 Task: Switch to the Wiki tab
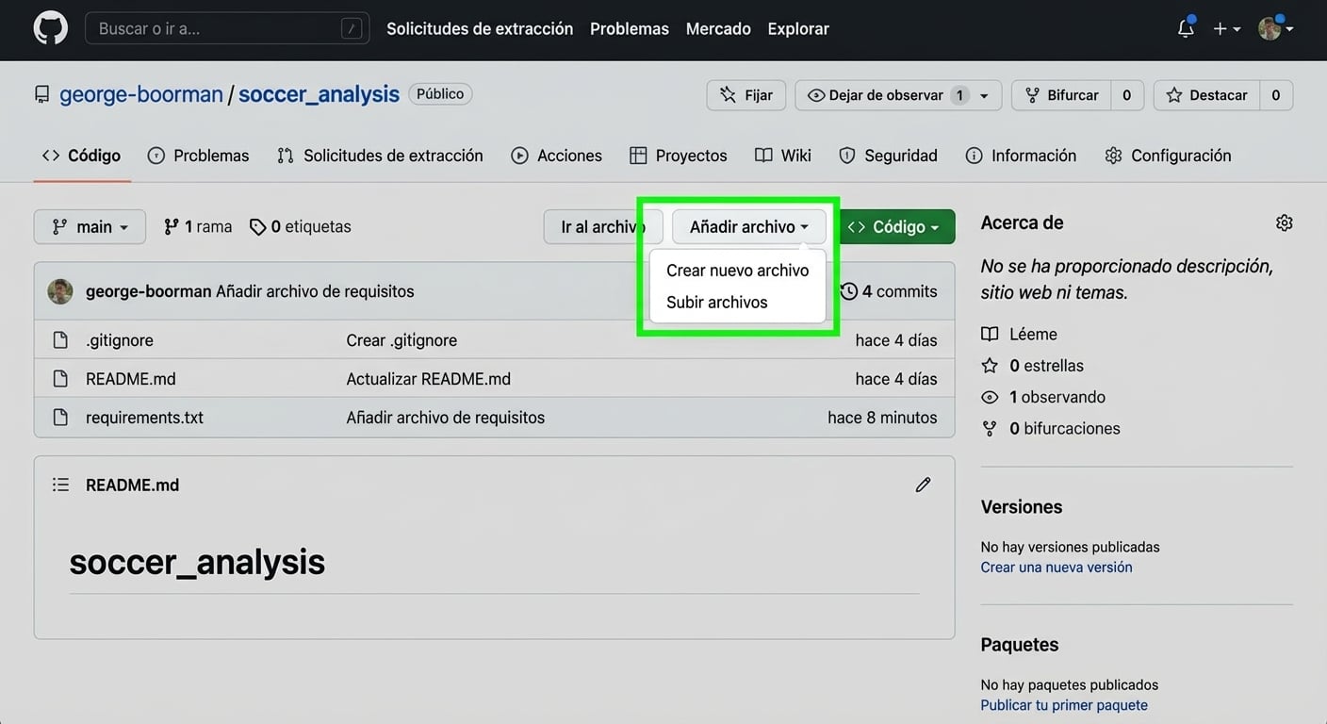click(783, 156)
